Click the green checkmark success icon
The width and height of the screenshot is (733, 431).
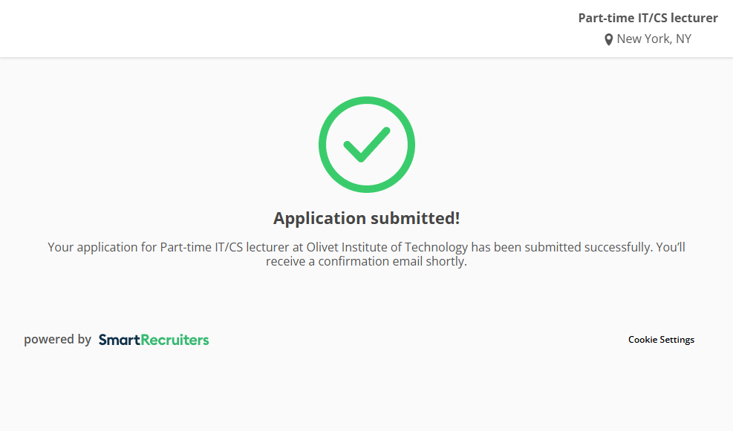click(x=366, y=145)
